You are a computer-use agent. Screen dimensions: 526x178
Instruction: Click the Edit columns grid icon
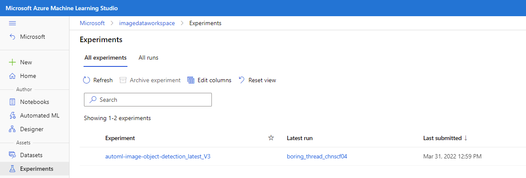[x=191, y=80]
